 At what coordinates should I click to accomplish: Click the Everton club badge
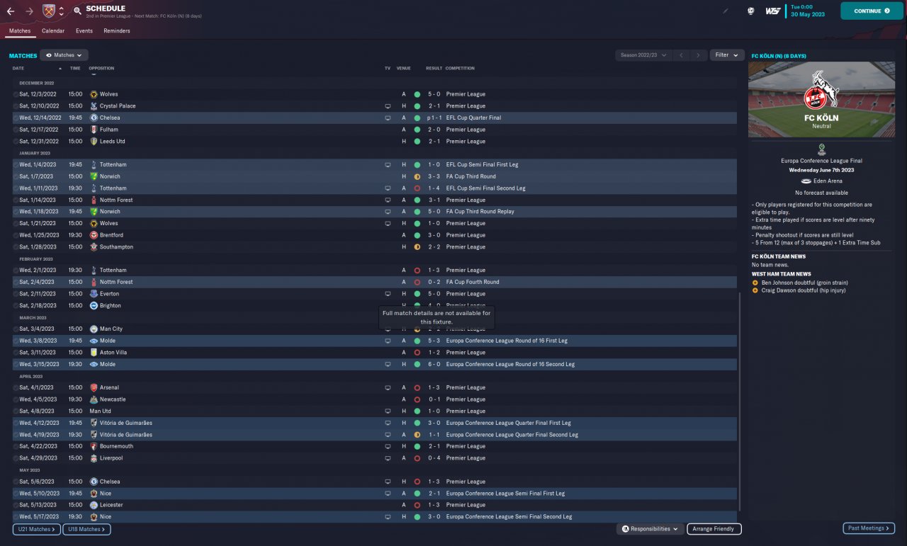tap(94, 294)
